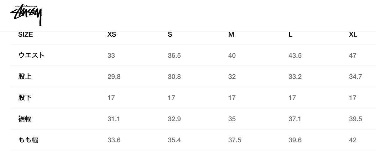Image resolution: width=376 pixels, height=158 pixels.
Task: Click the rise value 29.8 for XS
Action: tap(114, 76)
